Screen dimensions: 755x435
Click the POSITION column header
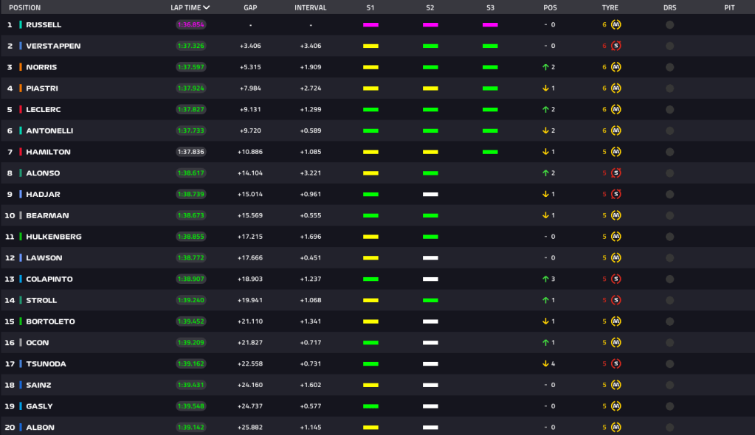[x=24, y=7]
